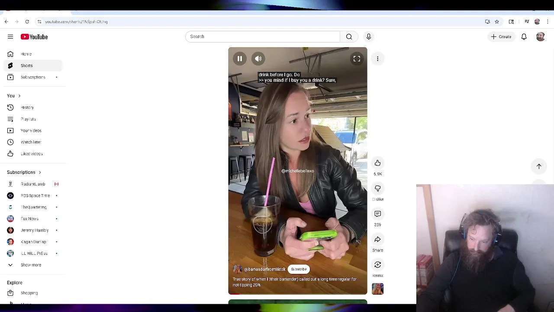This screenshot has width=554, height=312.
Task: Open the @bartenderfromtiktok channel link
Action: [264, 269]
